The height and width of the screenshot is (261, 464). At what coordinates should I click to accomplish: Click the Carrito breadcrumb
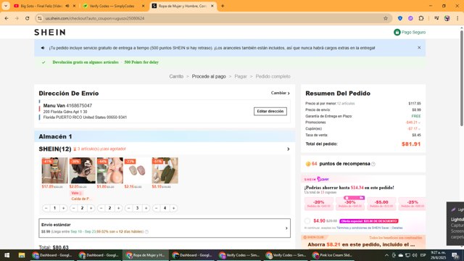click(176, 76)
